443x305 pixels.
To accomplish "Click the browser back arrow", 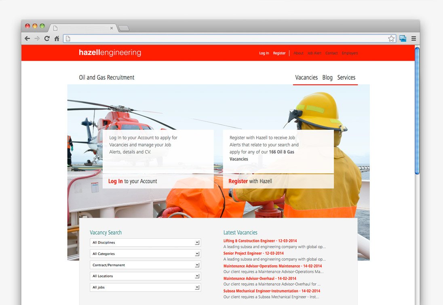I will 27,38.
